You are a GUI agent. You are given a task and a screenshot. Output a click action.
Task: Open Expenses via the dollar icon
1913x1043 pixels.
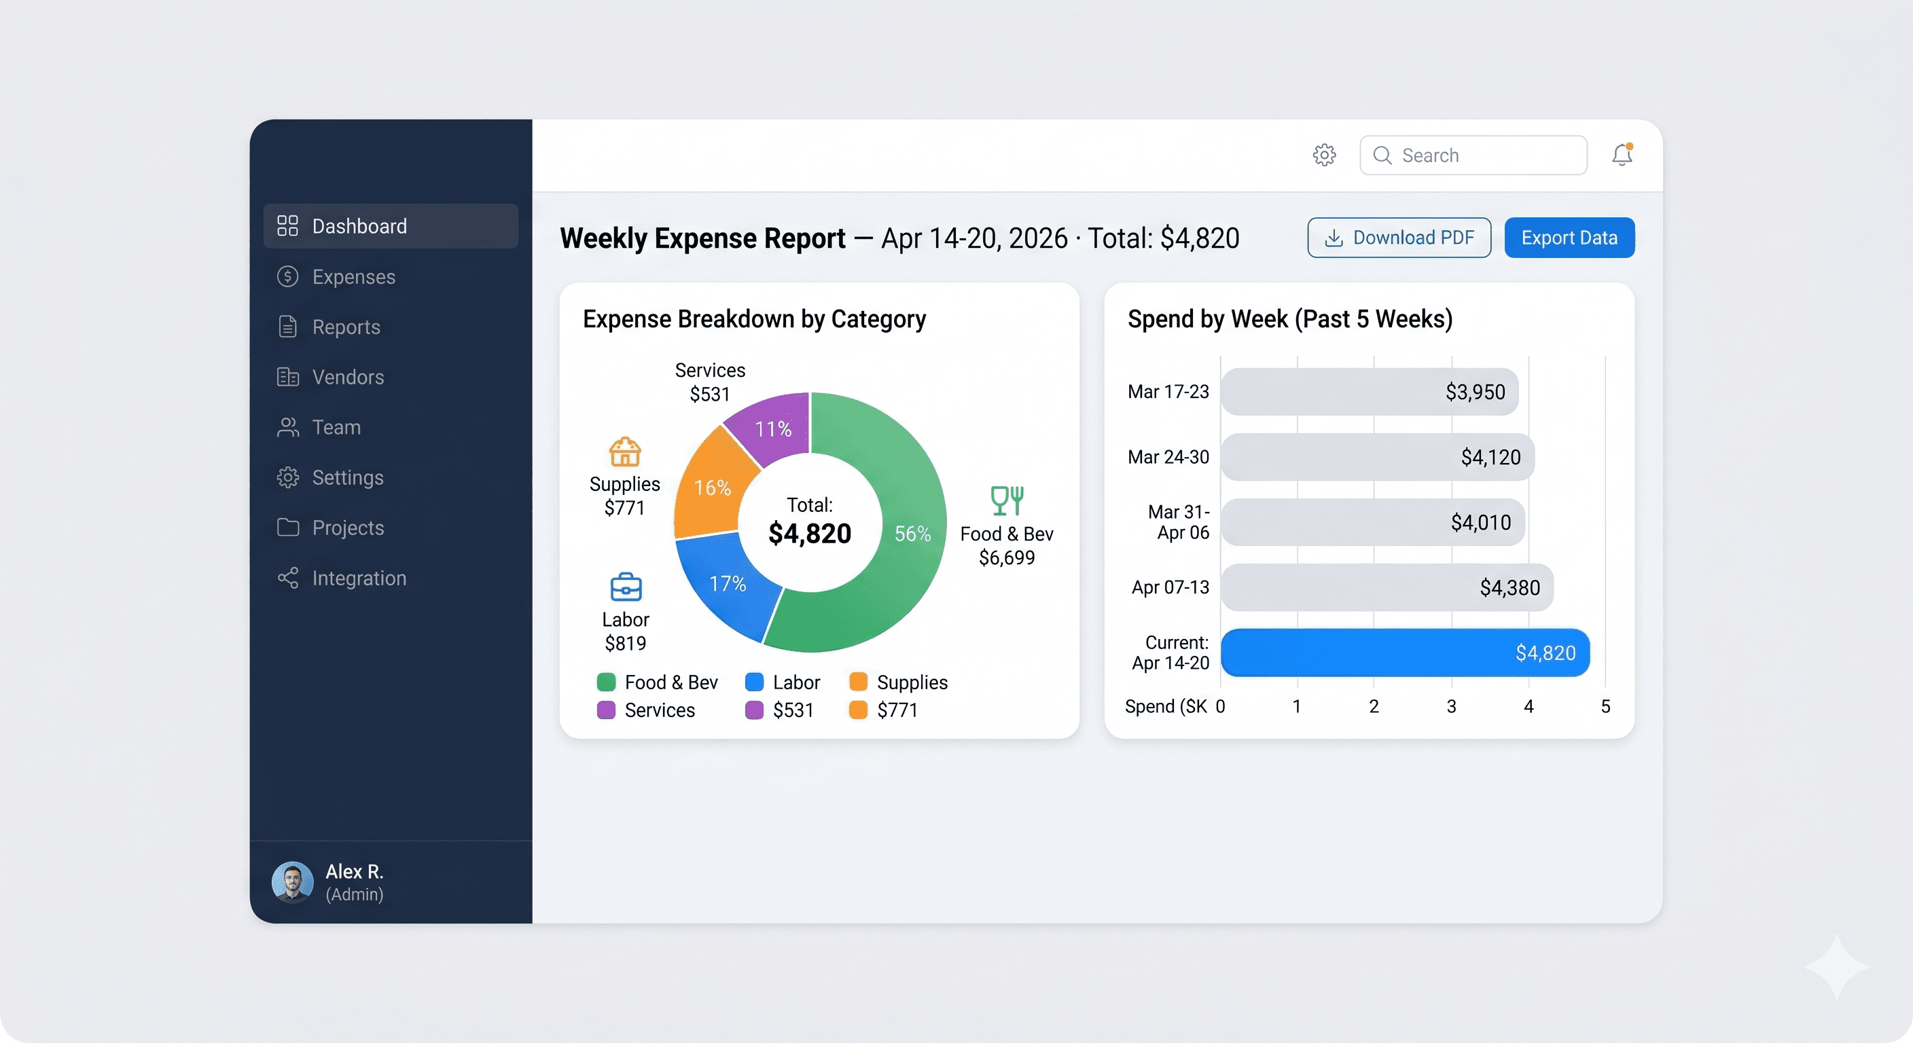(x=289, y=276)
